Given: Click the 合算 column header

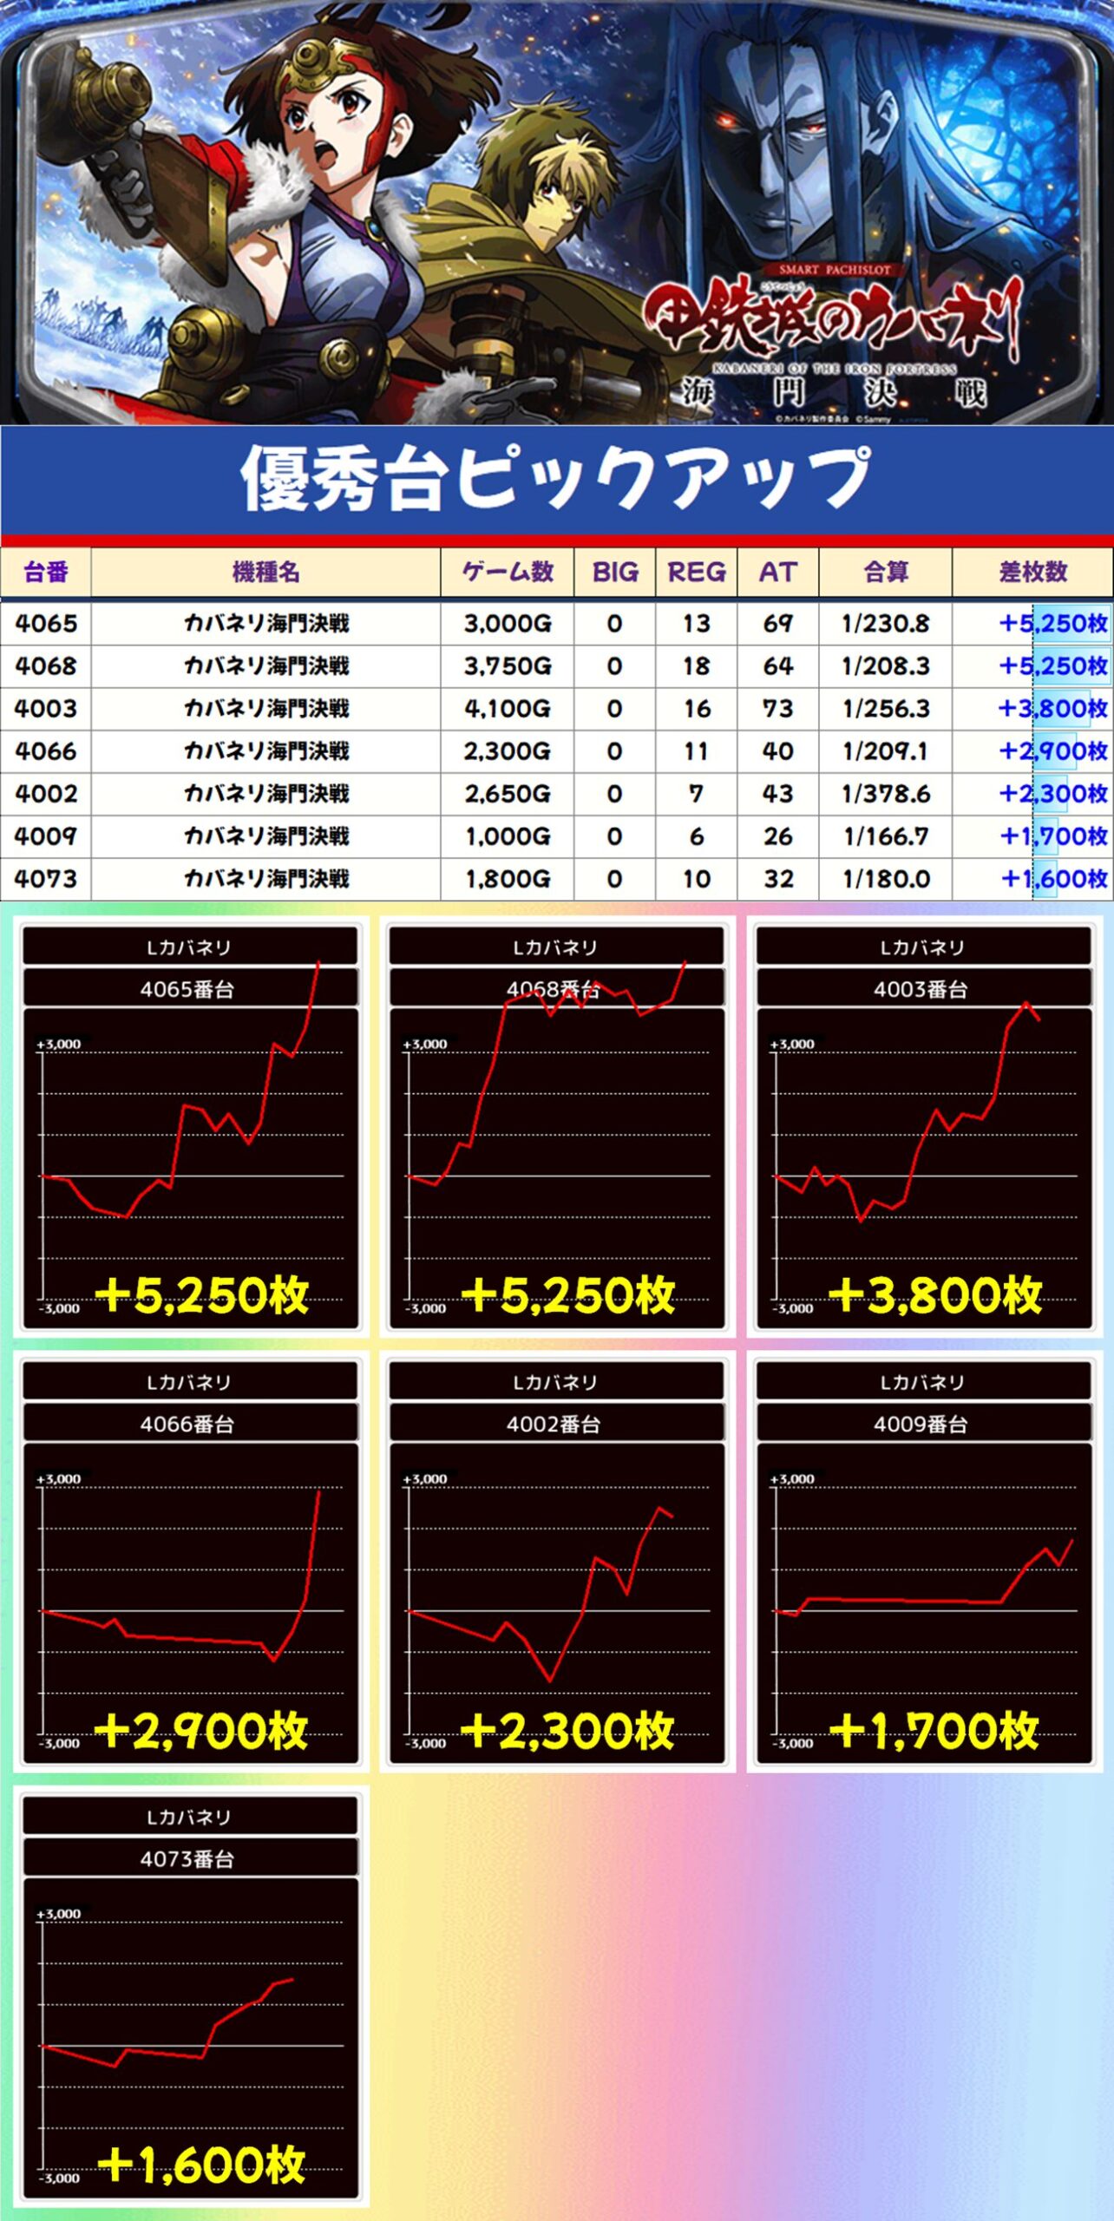Looking at the screenshot, I should (886, 573).
